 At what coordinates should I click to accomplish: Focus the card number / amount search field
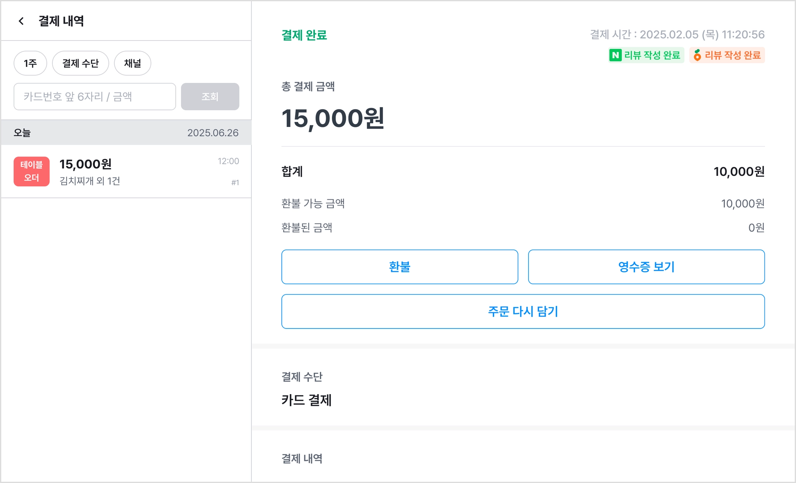pos(95,97)
